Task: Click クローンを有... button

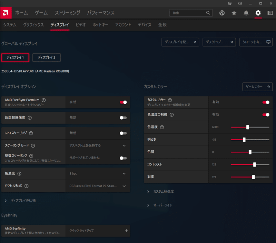Action: click(256, 42)
